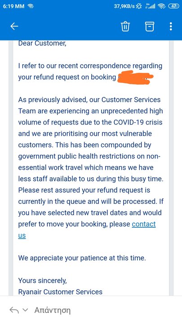Viewport: 182px width, 324px height.
Task: Open the "contact us" link
Action: [87, 230]
